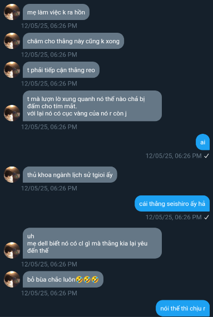Select the blue 'nói thế thì chịu r' bubble
213x317 pixels.
[182, 308]
